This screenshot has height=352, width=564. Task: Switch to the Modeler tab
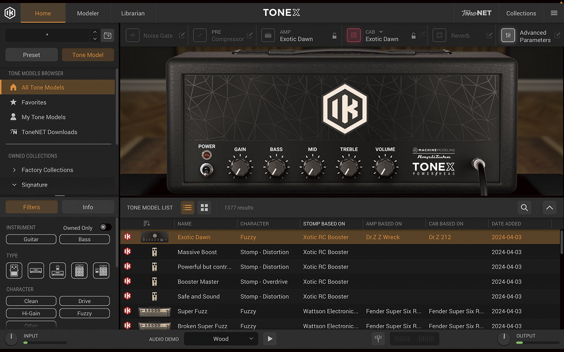pos(88,13)
